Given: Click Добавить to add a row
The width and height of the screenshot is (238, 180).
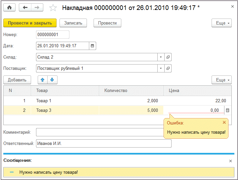Looking at the screenshot, I should (x=17, y=80).
